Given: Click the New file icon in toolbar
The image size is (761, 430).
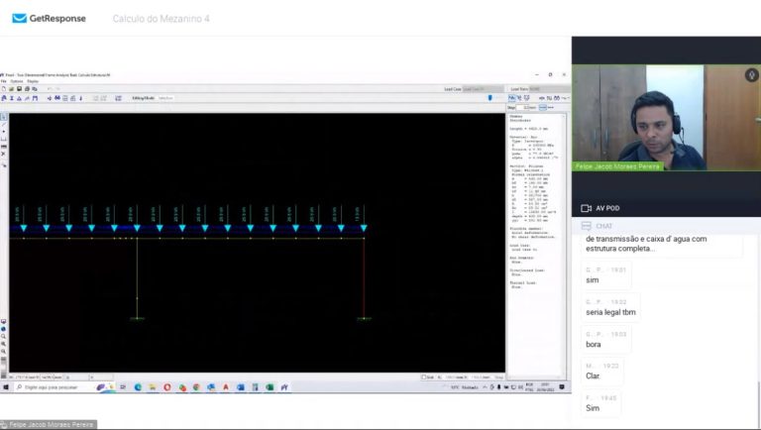Looking at the screenshot, I should click(4, 88).
